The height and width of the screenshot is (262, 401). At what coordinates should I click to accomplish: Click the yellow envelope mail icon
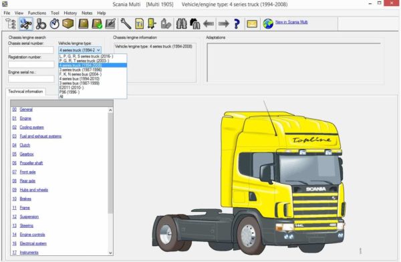click(252, 24)
